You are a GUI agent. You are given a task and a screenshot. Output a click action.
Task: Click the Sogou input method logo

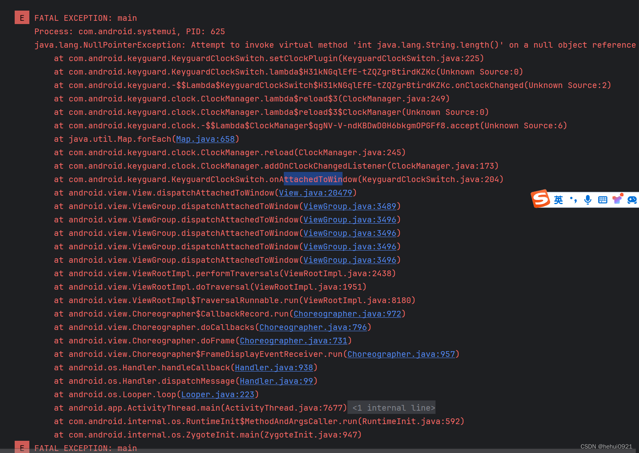tap(541, 199)
